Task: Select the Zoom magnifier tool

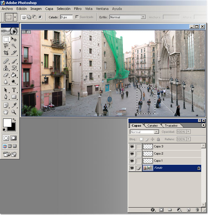Action: click(14, 112)
